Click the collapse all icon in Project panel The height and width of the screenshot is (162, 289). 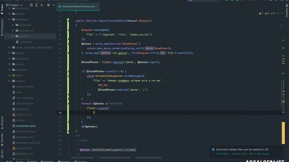click(x=42, y=5)
